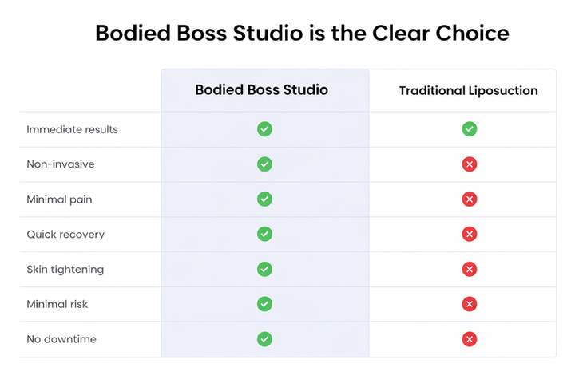Image resolution: width=575 pixels, height=383 pixels.
Task: Click the 'Skin tightening' row label
Action: pyautogui.click(x=65, y=269)
